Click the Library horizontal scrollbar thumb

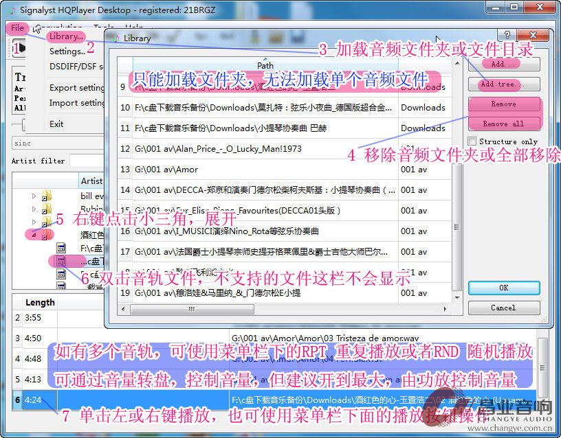point(192,309)
